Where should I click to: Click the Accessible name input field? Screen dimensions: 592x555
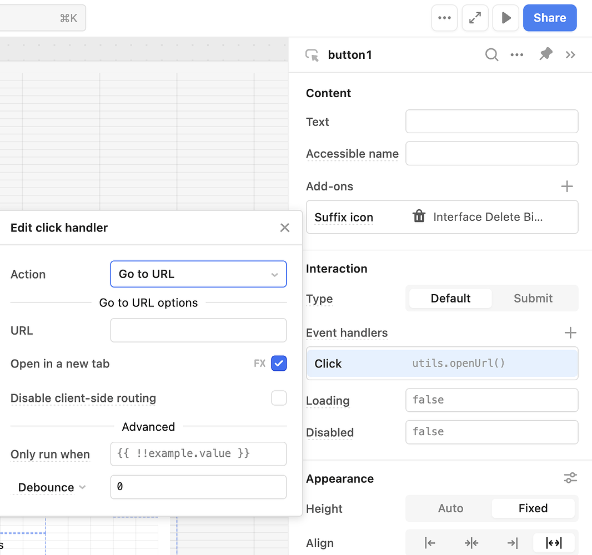491,153
